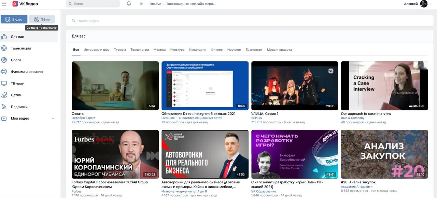
Task: Open the hamburger menu icon
Action: pos(4,4)
